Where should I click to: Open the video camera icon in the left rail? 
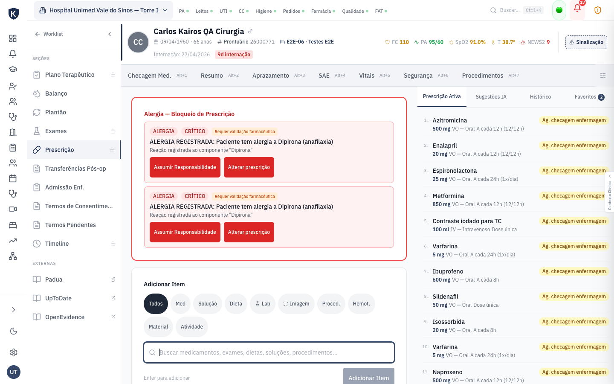click(13, 209)
